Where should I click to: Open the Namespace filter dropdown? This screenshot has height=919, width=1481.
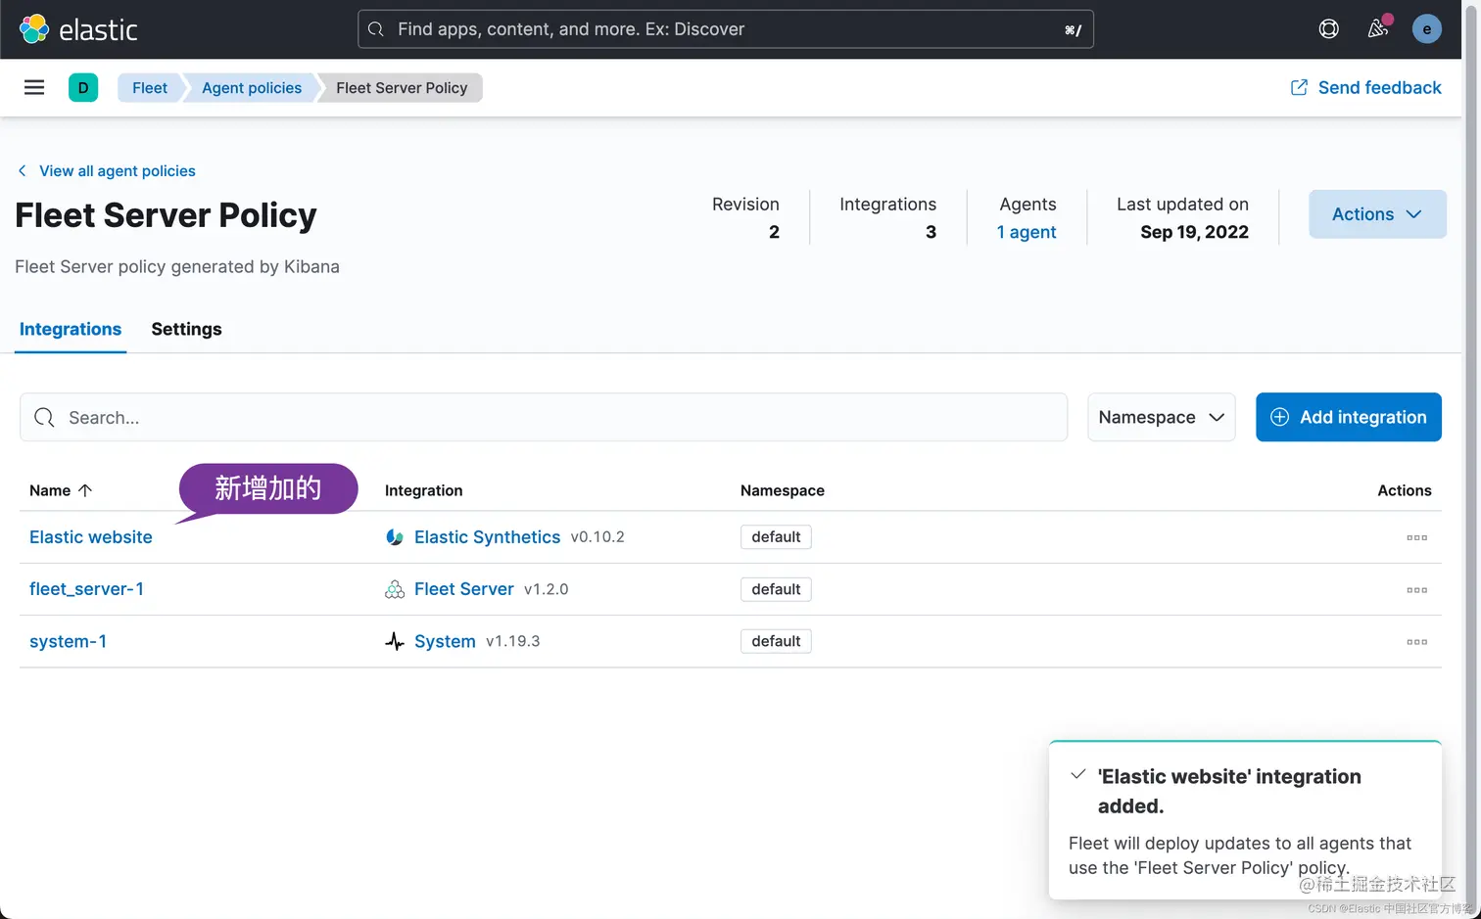[1162, 417]
